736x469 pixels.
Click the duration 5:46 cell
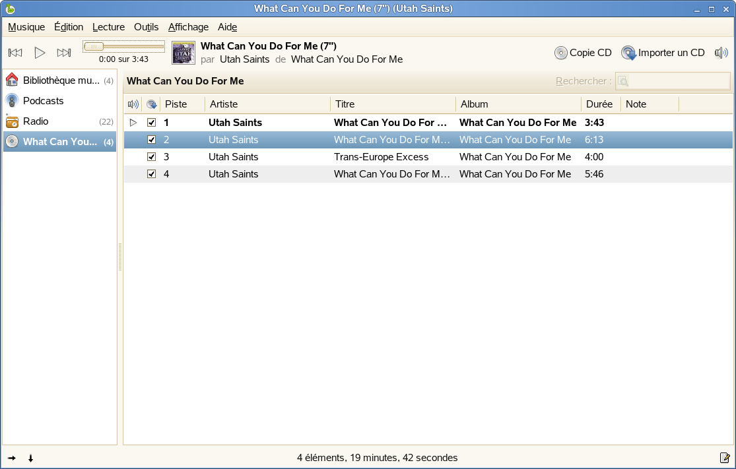coord(594,174)
